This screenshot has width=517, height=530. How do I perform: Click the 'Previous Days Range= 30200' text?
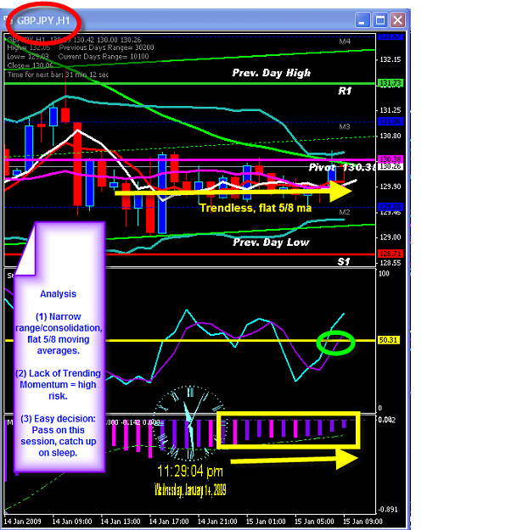click(x=106, y=47)
